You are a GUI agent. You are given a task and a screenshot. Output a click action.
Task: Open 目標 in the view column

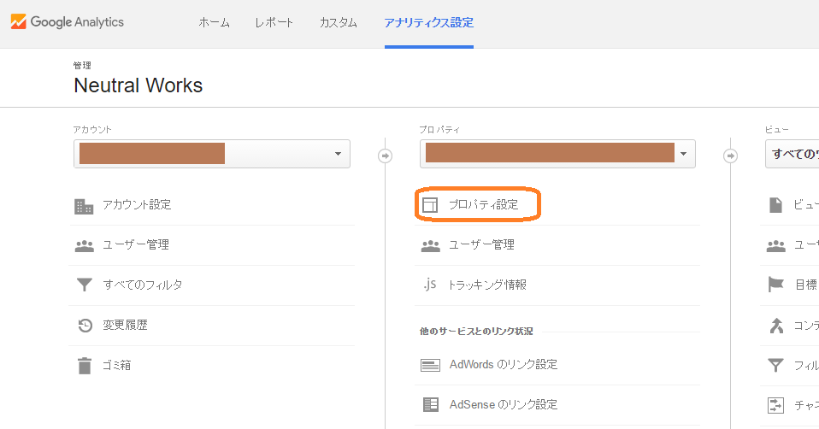coord(806,285)
